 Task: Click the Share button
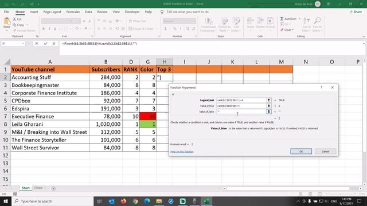point(356,12)
